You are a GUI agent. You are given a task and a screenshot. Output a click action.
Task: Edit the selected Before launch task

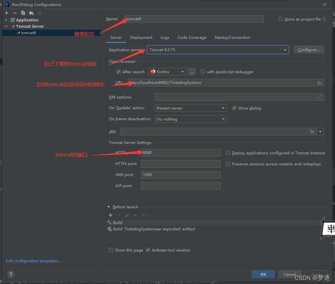click(x=127, y=215)
